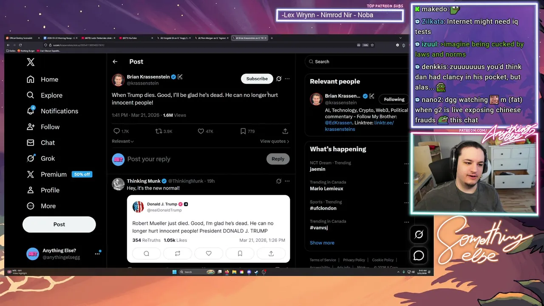This screenshot has height=306, width=544.
Task: Open more options on Thinking Munk reply
Action: [287, 181]
